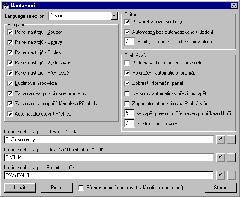This screenshot has height=197, width=240.
Task: Click the Nastavení title bar clapperboard icon
Action: pos(6,6)
